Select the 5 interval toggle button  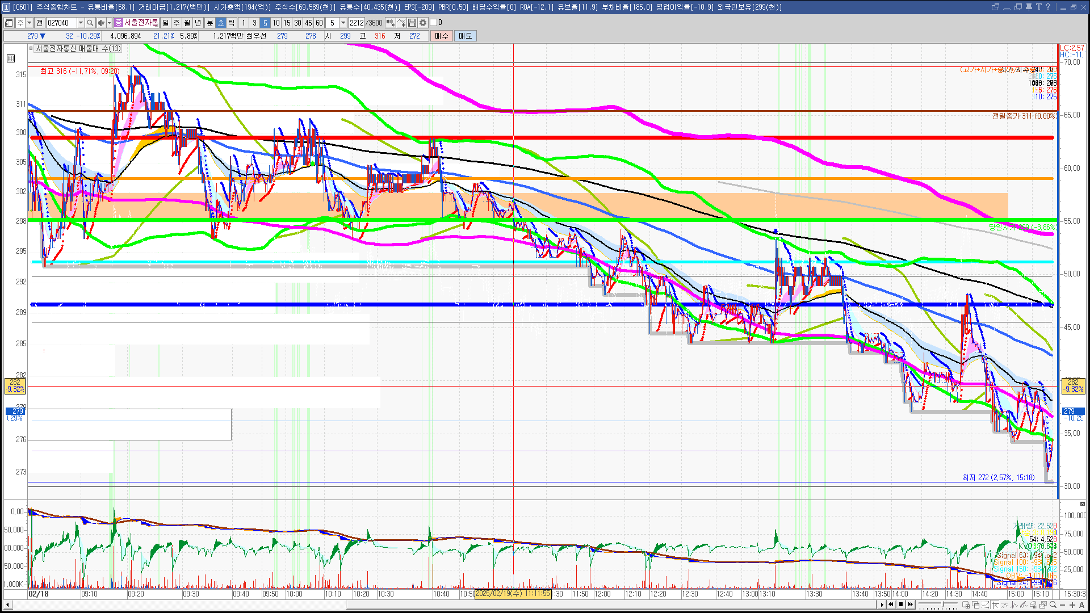coord(265,23)
